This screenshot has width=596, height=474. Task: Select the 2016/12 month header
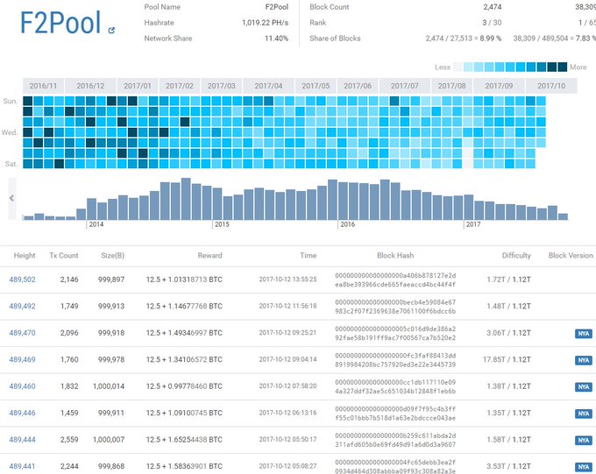[x=90, y=86]
